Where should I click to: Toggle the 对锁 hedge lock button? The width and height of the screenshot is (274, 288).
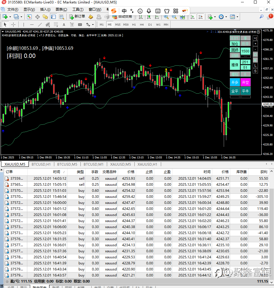pyautogui.click(x=235, y=56)
